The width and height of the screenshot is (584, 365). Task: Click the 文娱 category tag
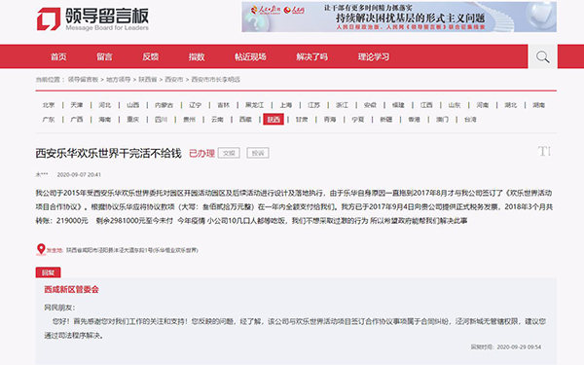(x=229, y=153)
